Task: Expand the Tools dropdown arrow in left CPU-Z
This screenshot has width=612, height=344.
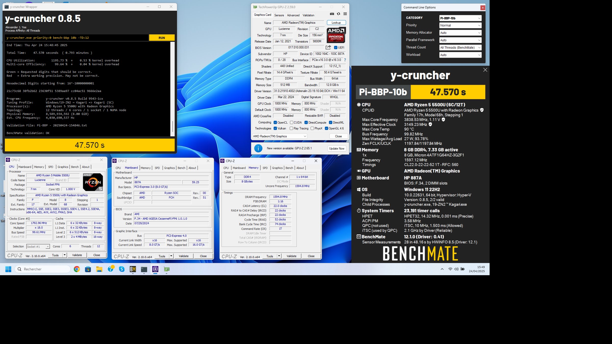Action: click(x=65, y=255)
